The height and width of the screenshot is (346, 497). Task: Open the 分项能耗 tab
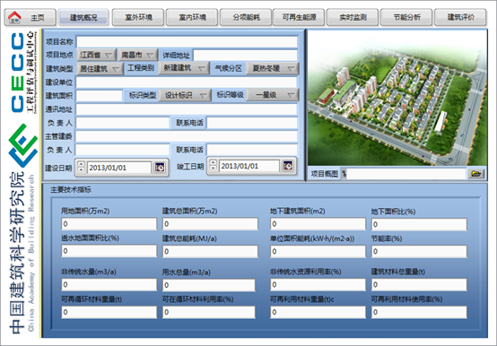(246, 17)
